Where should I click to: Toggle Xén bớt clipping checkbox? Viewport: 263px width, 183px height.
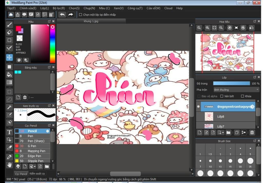click(222, 96)
